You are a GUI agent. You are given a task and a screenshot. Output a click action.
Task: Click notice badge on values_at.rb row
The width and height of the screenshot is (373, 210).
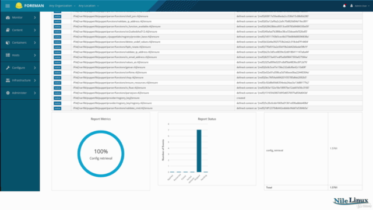pos(57,62)
